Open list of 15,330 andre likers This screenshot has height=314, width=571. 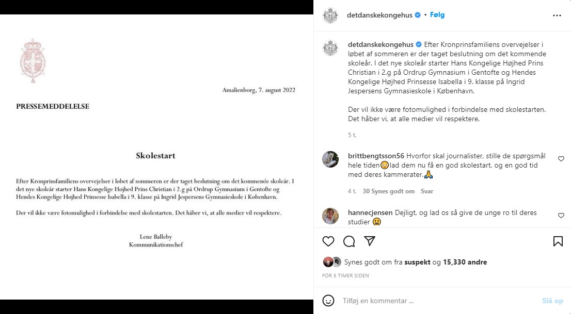point(465,262)
